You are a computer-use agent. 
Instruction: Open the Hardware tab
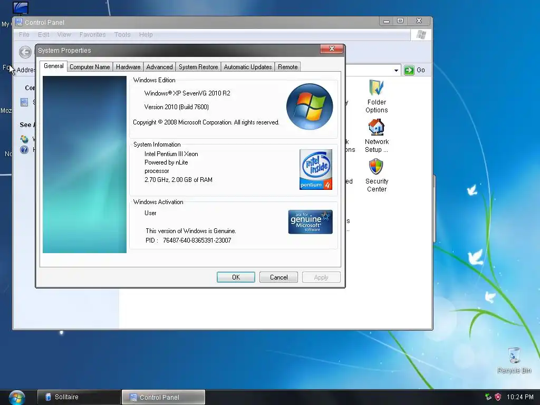128,67
